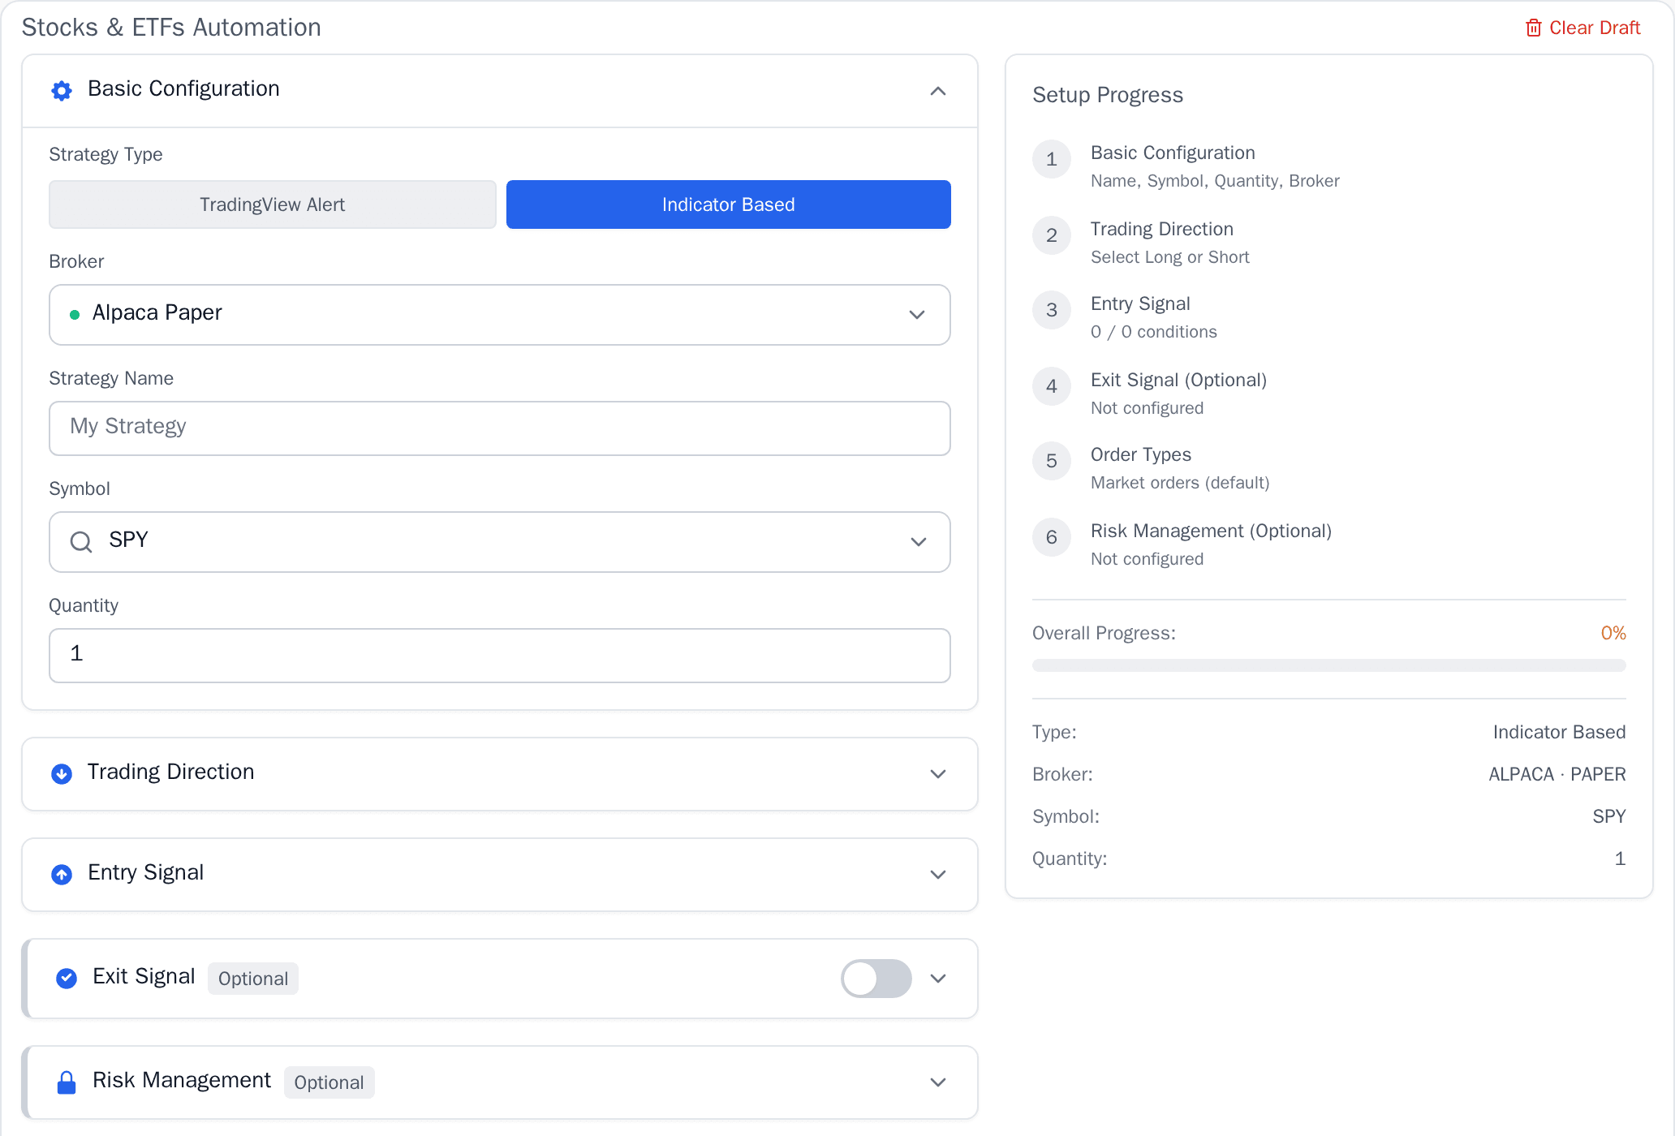Click the search icon in Symbol field
Screen dimensions: 1675x1136
[x=81, y=541]
